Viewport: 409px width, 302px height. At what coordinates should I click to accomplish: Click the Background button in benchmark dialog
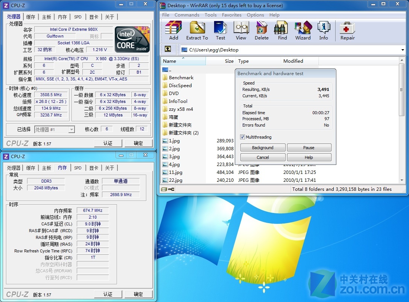[263, 148]
